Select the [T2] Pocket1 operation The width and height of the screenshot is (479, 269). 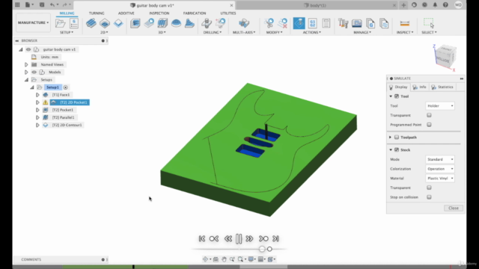click(63, 110)
